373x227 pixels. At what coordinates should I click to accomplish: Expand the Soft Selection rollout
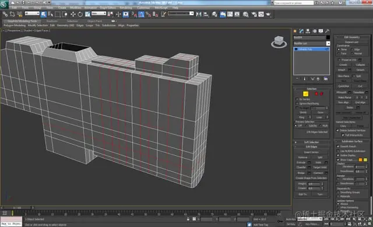[x=311, y=142]
